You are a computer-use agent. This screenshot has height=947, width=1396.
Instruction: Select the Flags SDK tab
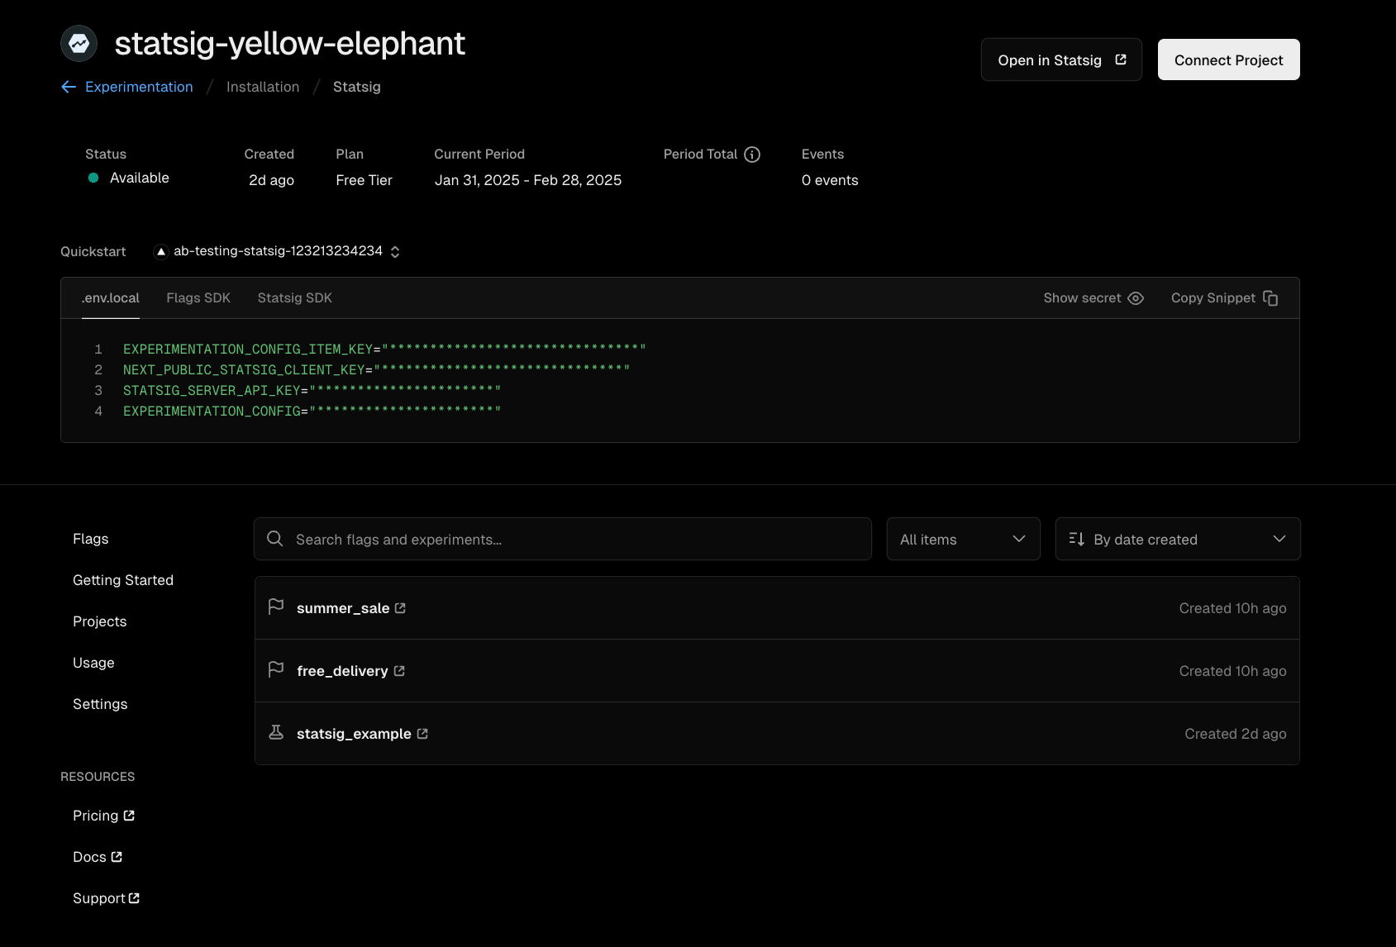[198, 297]
